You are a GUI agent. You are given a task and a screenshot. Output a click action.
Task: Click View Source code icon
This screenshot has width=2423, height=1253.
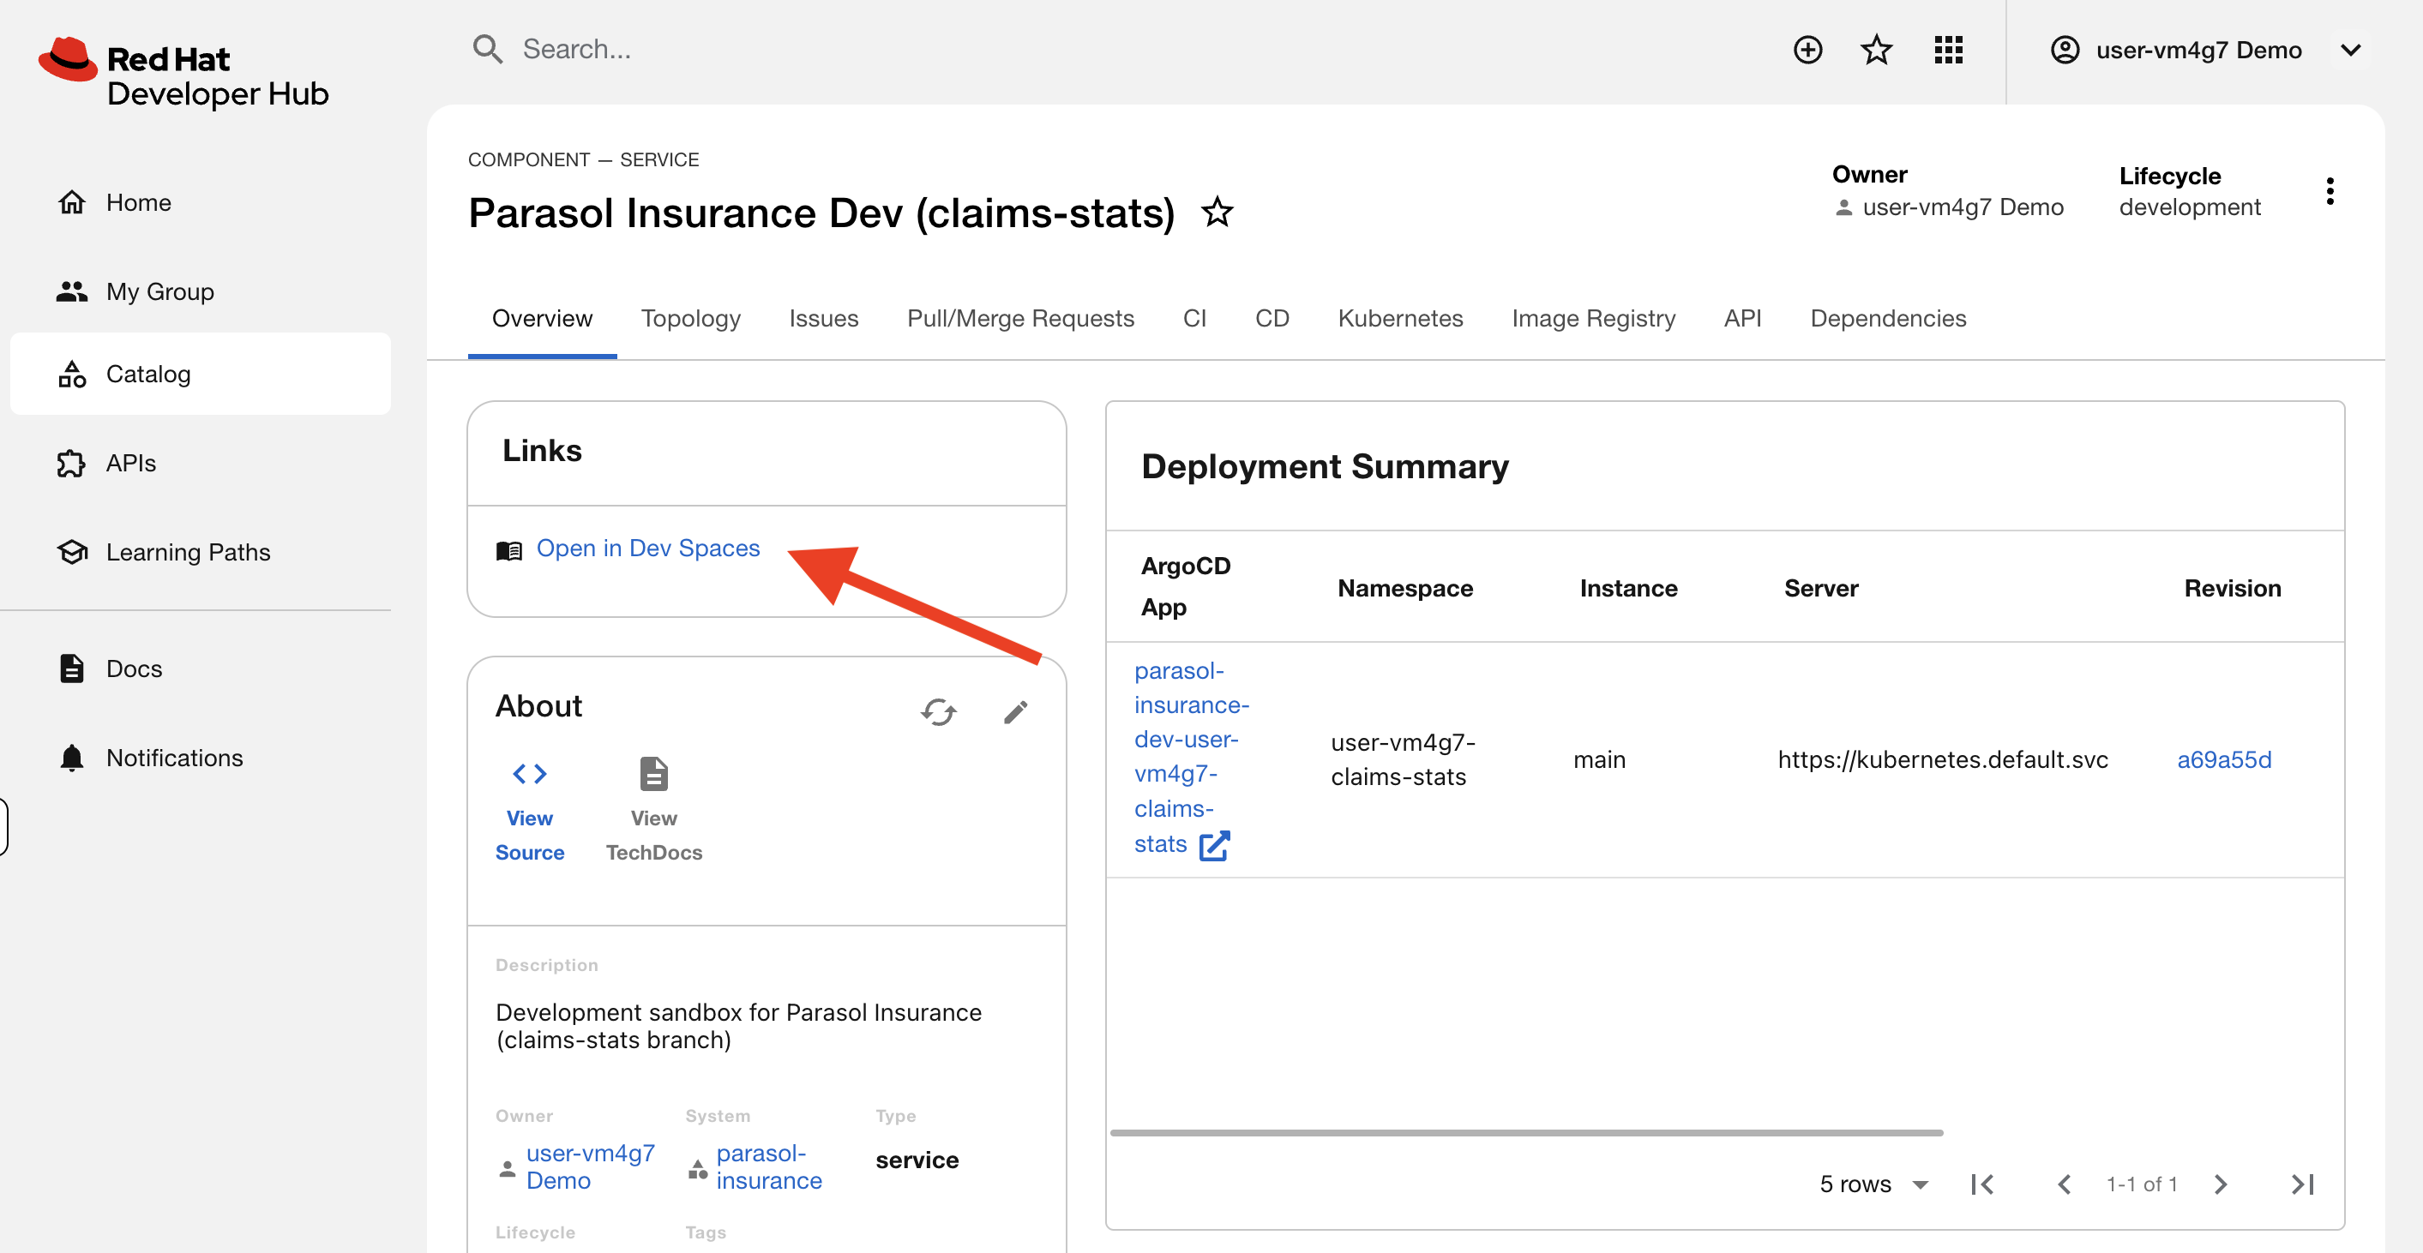530,774
